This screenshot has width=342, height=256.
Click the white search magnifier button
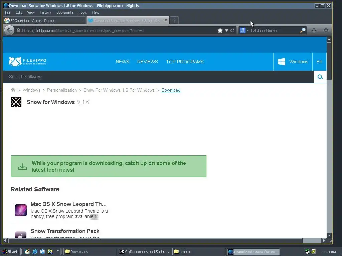(x=320, y=77)
